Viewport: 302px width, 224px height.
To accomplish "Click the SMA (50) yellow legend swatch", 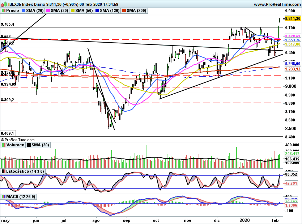I will point(73,10).
